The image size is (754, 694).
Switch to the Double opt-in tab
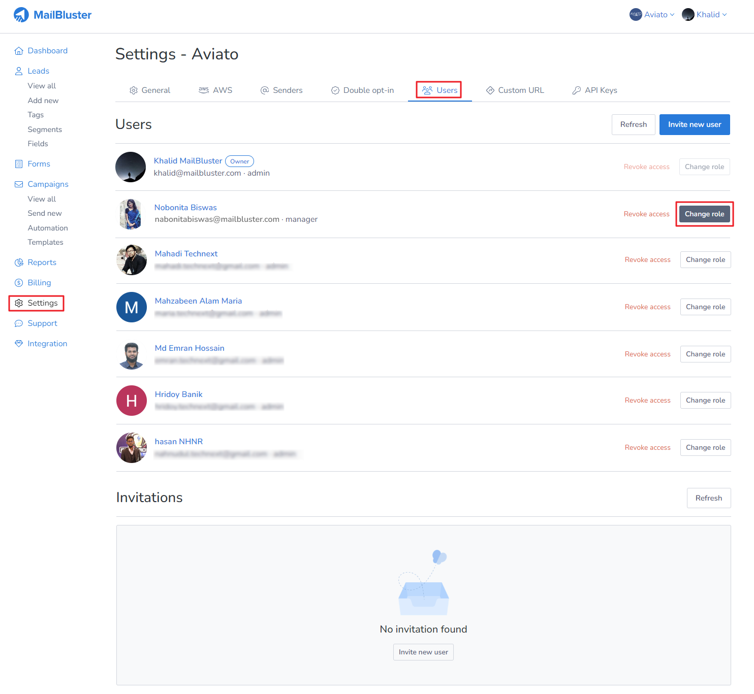tap(362, 90)
